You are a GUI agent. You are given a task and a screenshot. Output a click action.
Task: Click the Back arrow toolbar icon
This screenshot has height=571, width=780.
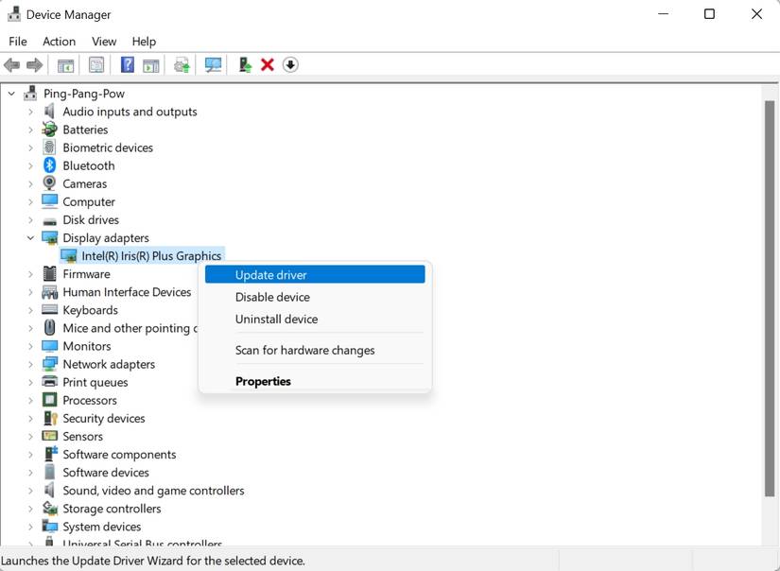point(12,64)
